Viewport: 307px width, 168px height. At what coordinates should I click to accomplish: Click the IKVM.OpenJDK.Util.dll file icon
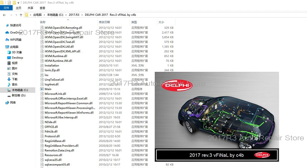pos(42,46)
